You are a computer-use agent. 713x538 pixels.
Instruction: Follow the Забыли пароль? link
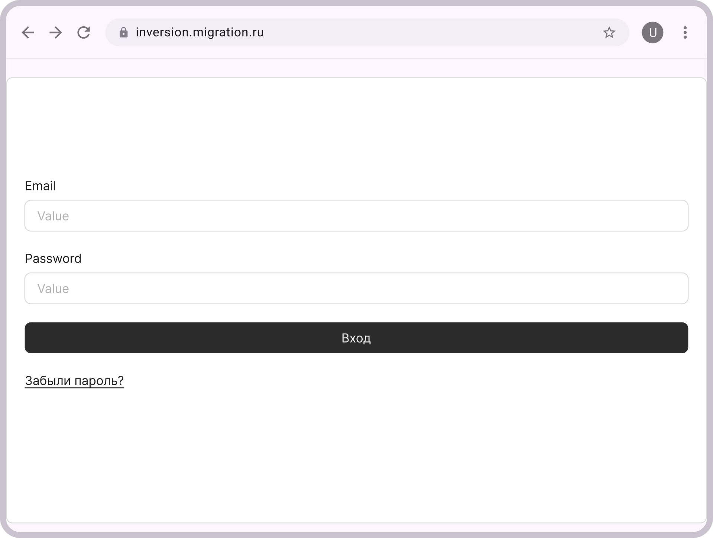point(74,381)
